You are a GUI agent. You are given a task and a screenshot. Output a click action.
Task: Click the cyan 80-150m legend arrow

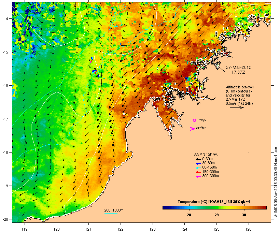[x=198, y=168]
